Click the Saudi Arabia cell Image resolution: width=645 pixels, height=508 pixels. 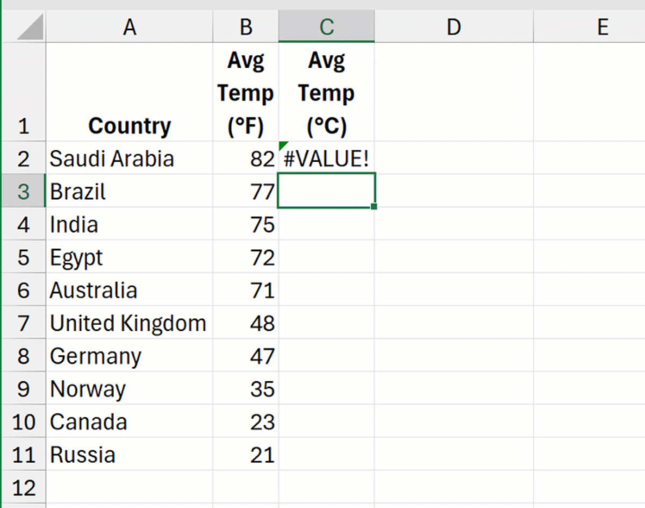130,158
